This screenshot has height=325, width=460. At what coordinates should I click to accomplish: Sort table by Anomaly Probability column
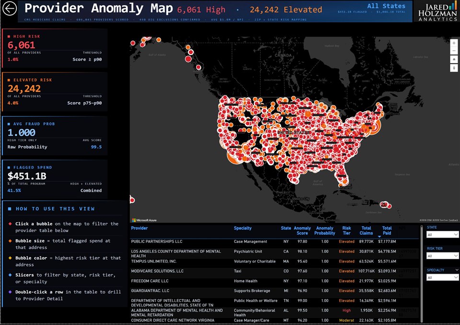[x=324, y=231]
